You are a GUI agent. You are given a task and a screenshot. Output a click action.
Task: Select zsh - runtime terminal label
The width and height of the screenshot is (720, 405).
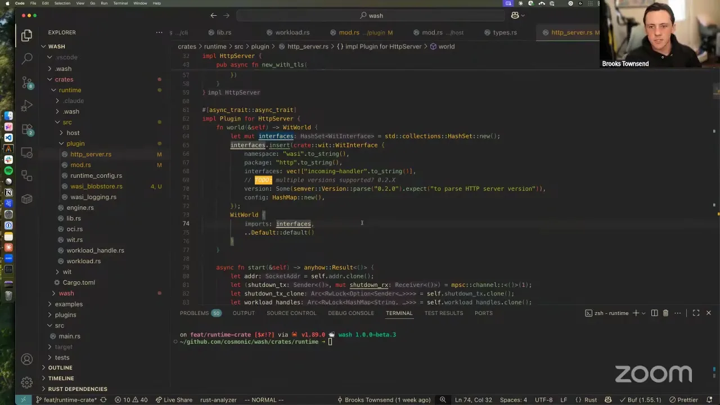(607, 313)
